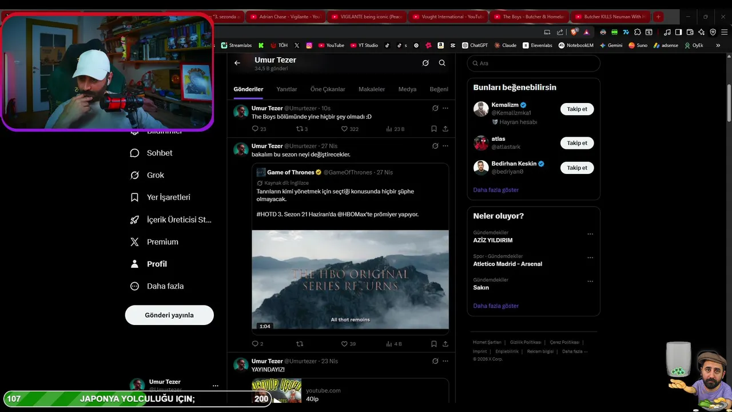732x412 pixels.
Task: Switch to Adrian Chase - Vigilante browser tab
Action: click(x=286, y=17)
